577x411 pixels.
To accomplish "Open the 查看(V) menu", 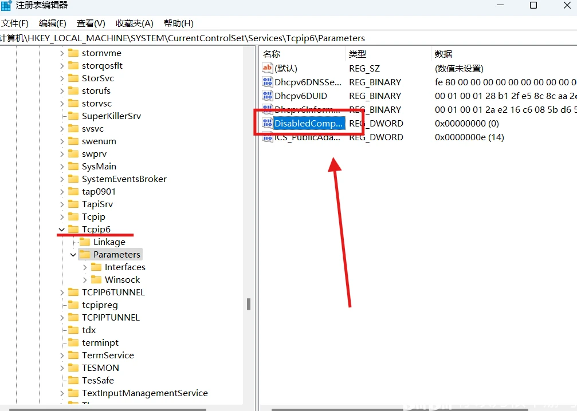I will pyautogui.click(x=90, y=23).
